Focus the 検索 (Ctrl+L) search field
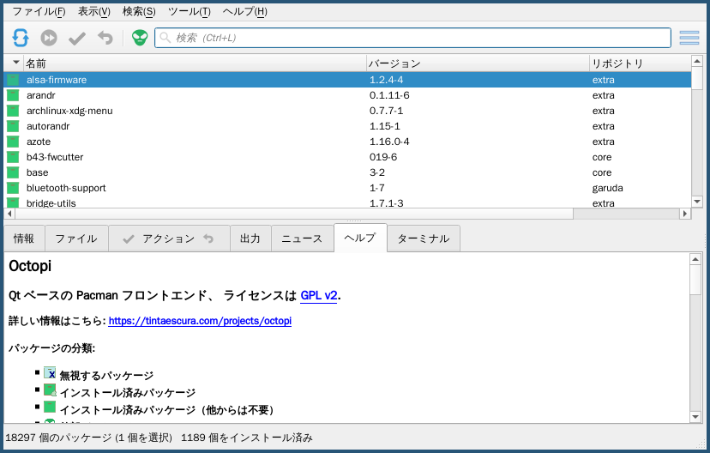 coord(412,38)
